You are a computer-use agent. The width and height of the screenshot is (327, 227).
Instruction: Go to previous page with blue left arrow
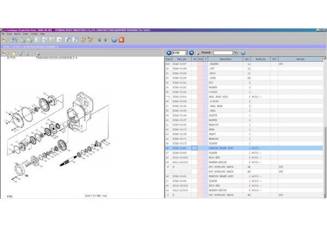[169, 53]
